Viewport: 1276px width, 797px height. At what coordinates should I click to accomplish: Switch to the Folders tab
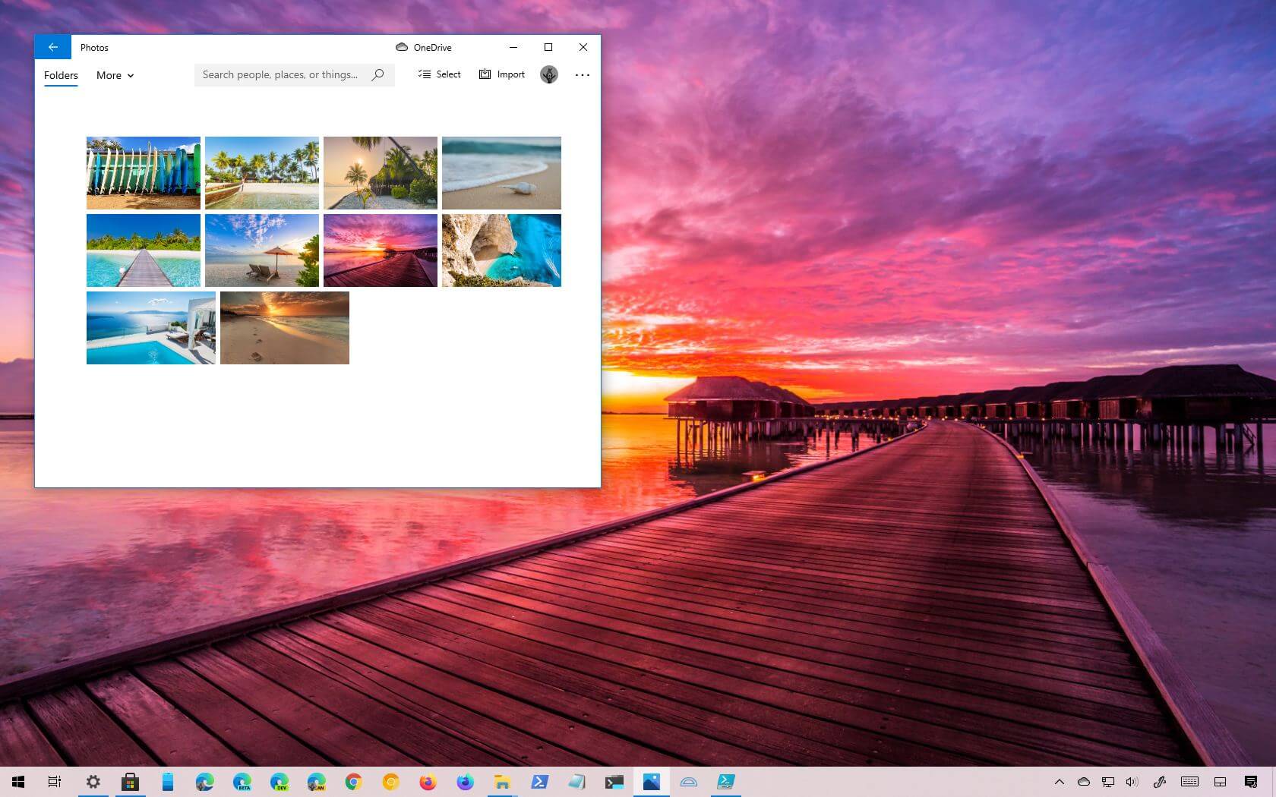60,75
